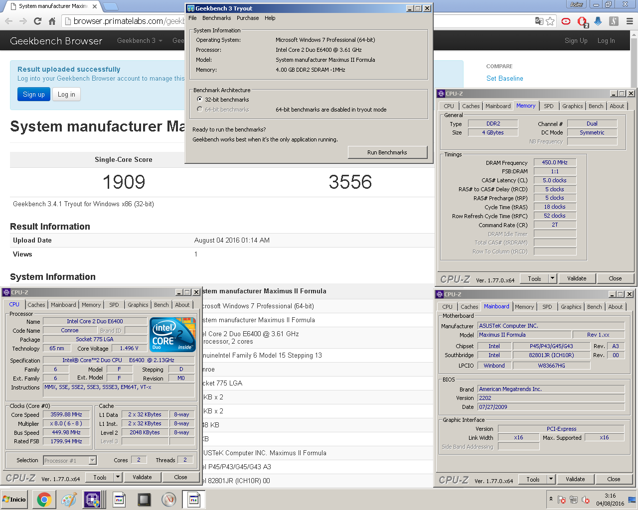Click the round gauge taskbar icon
The height and width of the screenshot is (510, 638).
click(169, 500)
